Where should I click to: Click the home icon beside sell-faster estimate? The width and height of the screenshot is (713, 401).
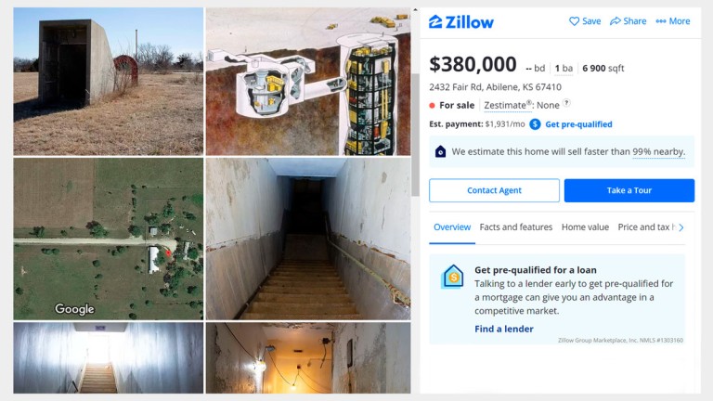(440, 151)
